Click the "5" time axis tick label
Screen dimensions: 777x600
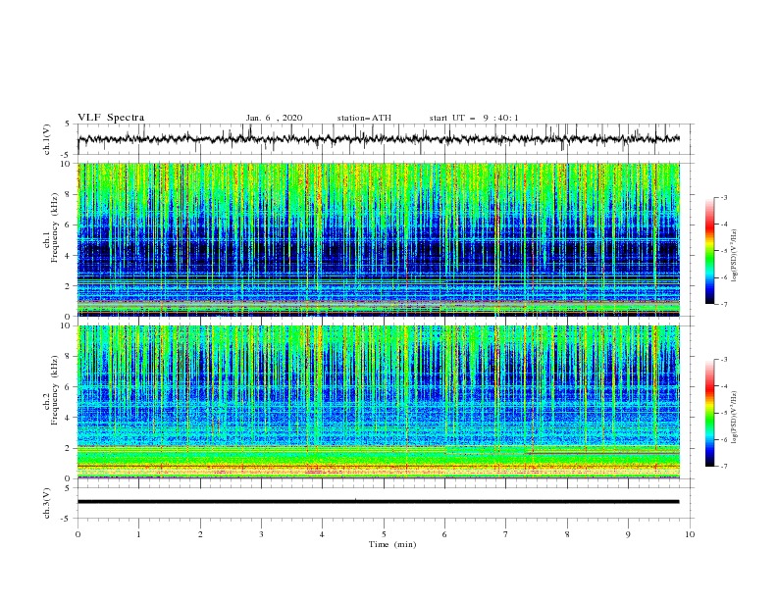(384, 534)
